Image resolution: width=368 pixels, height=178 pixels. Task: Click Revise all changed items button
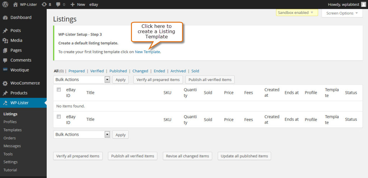click(x=188, y=156)
